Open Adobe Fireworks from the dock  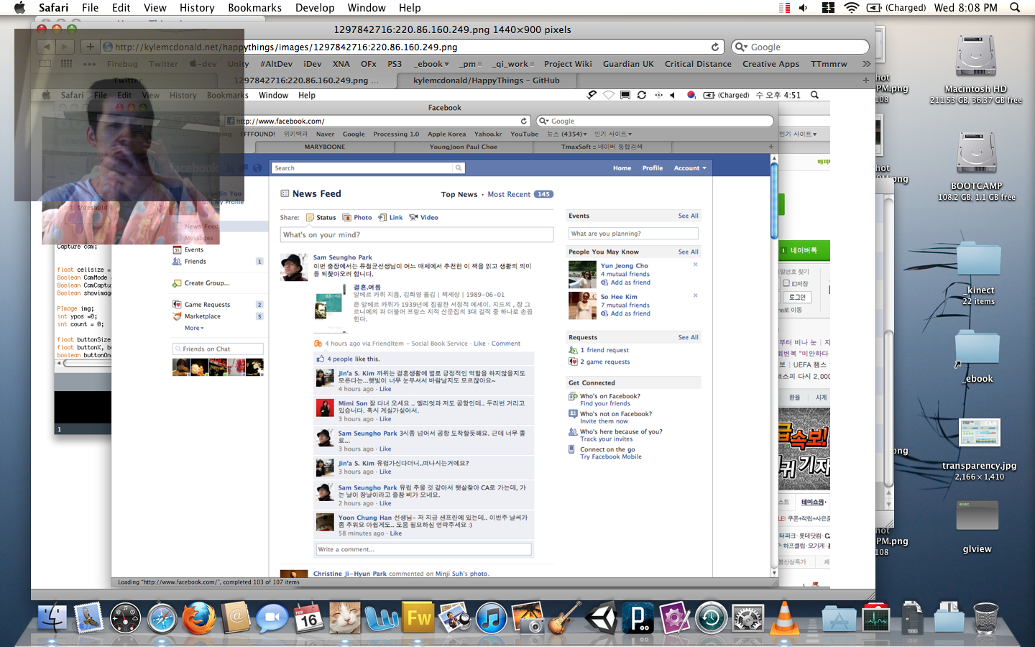click(x=418, y=618)
